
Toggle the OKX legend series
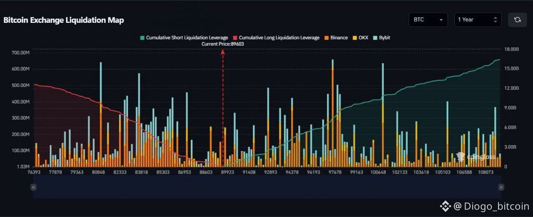pos(360,38)
